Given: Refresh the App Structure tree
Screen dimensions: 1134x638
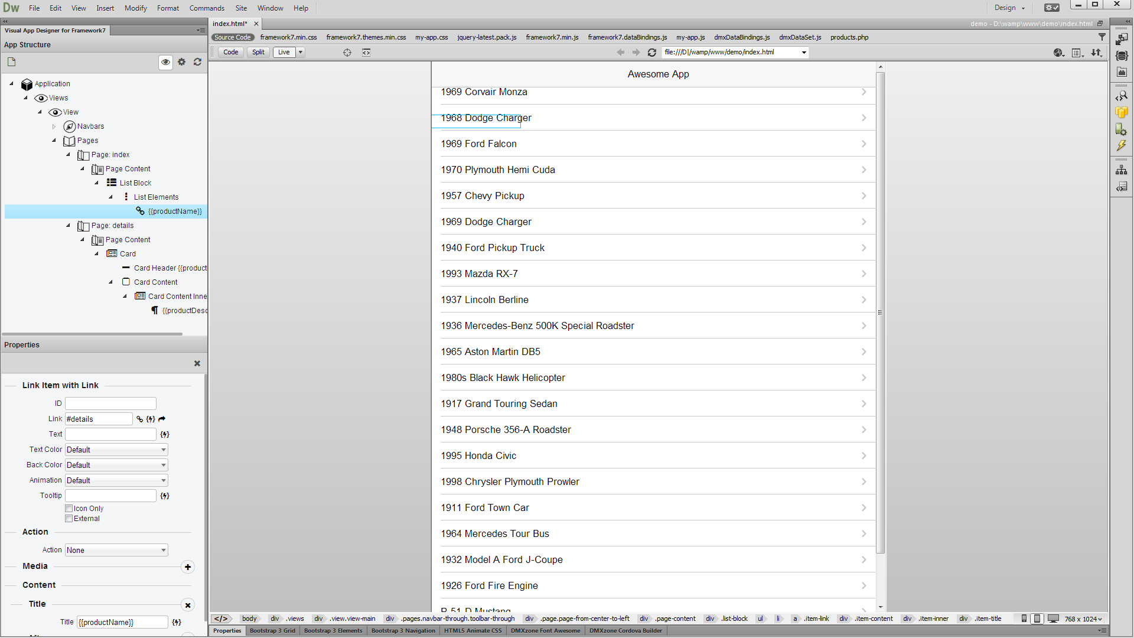Looking at the screenshot, I should (198, 62).
